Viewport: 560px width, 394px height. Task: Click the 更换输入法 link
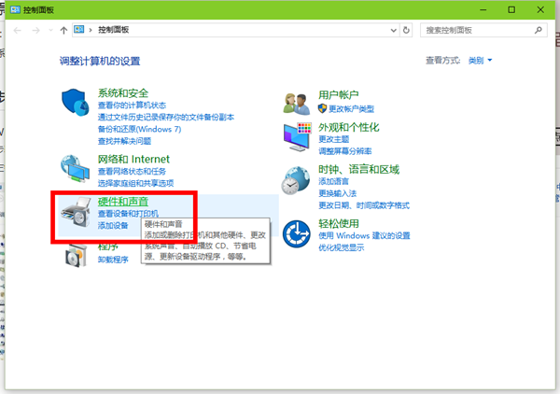click(338, 193)
